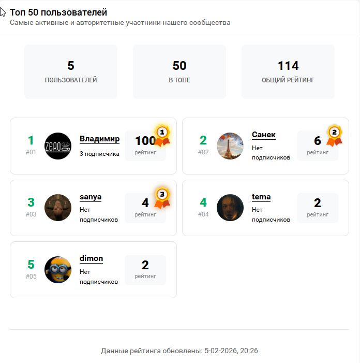Screen dimensions: 360x363
Task: Click Санек's rating box showing 6
Action: [317, 146]
